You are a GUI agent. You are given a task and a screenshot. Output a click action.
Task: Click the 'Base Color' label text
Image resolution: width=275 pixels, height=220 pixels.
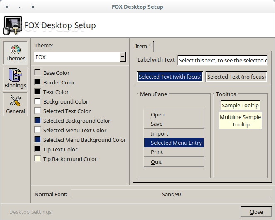pos(56,73)
